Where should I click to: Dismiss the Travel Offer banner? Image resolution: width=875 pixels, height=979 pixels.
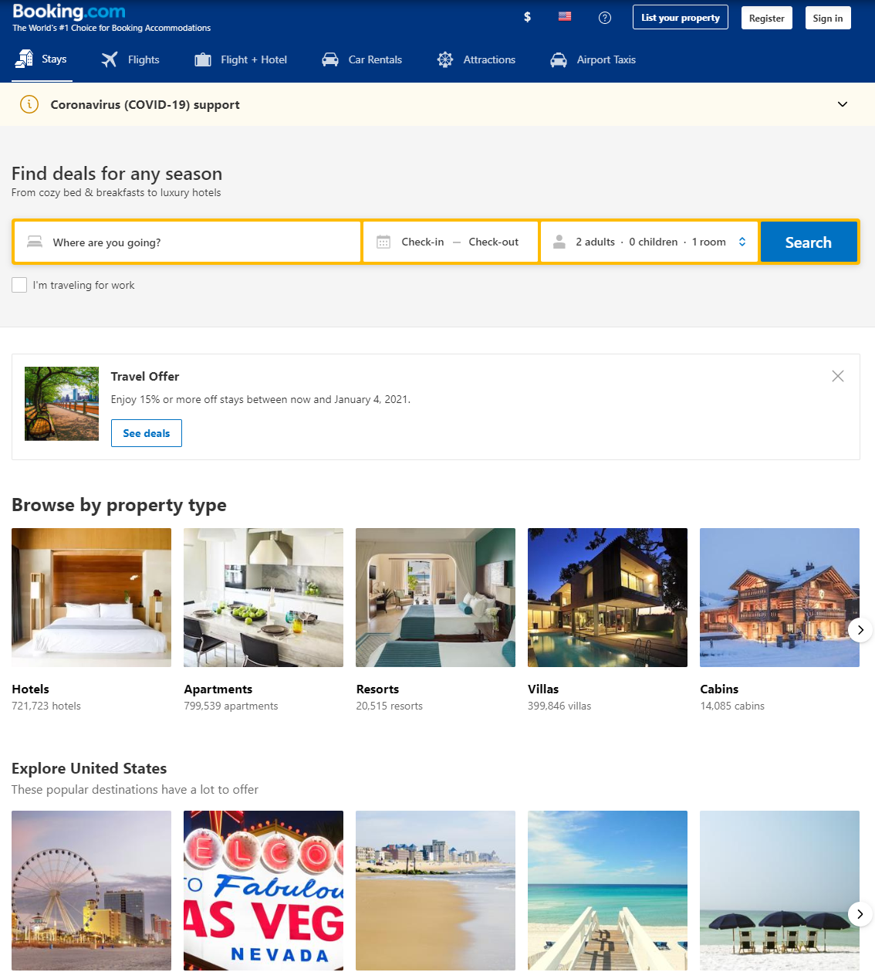[838, 376]
